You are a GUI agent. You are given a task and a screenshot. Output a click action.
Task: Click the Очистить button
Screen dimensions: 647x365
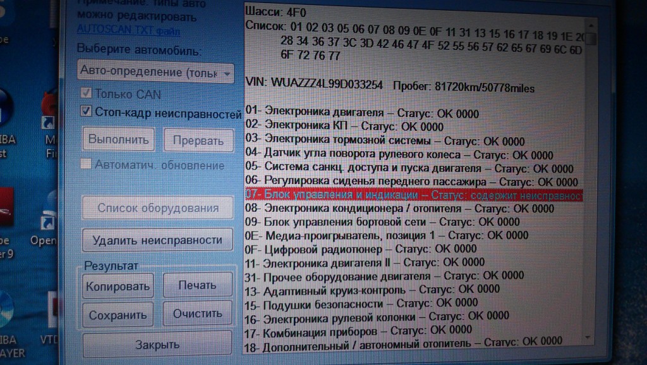(x=197, y=313)
